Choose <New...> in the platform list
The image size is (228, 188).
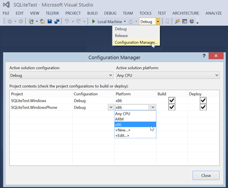(135, 130)
